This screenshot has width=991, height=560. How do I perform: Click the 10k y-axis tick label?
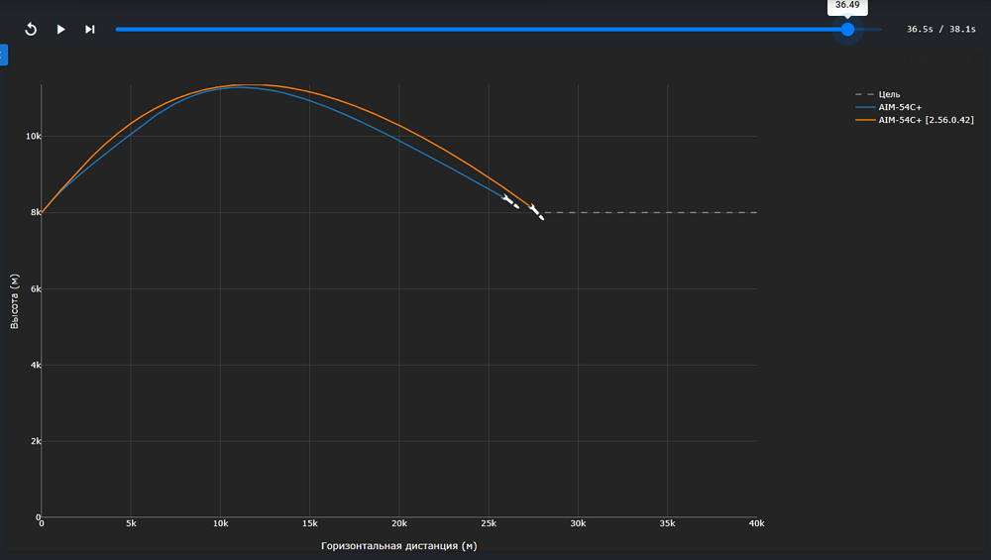pyautogui.click(x=33, y=137)
